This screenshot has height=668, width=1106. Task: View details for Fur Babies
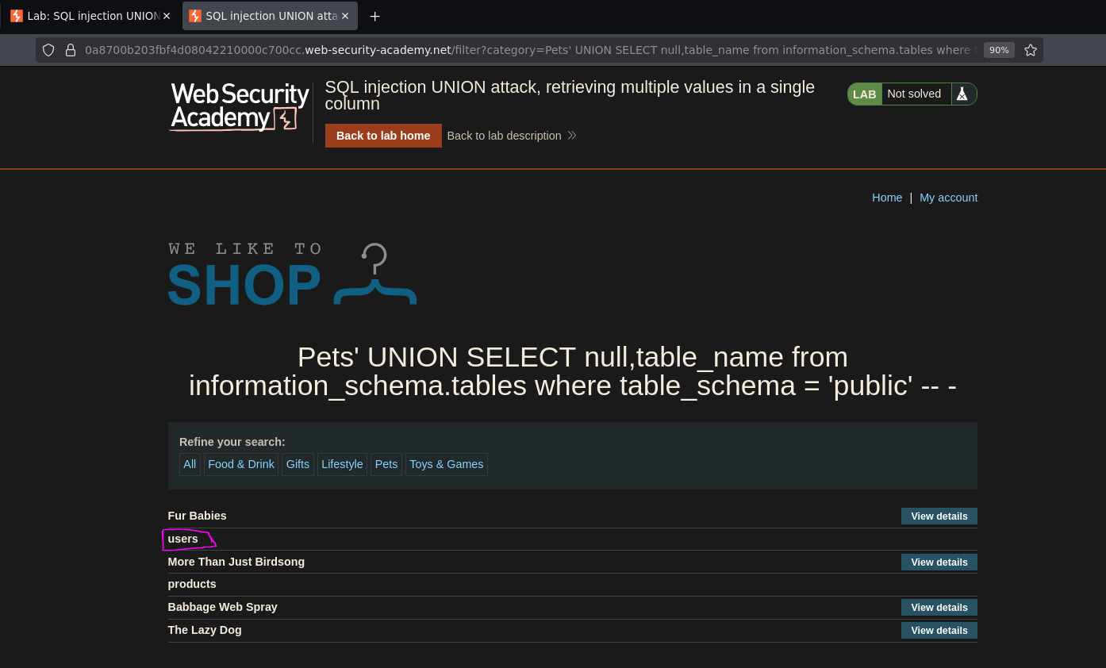[939, 516]
